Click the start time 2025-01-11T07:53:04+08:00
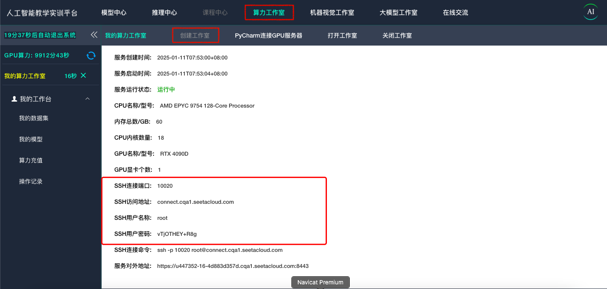 tap(192, 74)
